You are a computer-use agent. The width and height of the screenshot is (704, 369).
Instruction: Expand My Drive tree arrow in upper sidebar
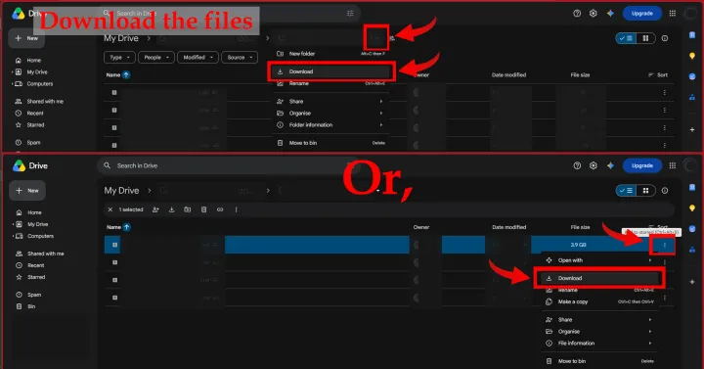(x=12, y=71)
